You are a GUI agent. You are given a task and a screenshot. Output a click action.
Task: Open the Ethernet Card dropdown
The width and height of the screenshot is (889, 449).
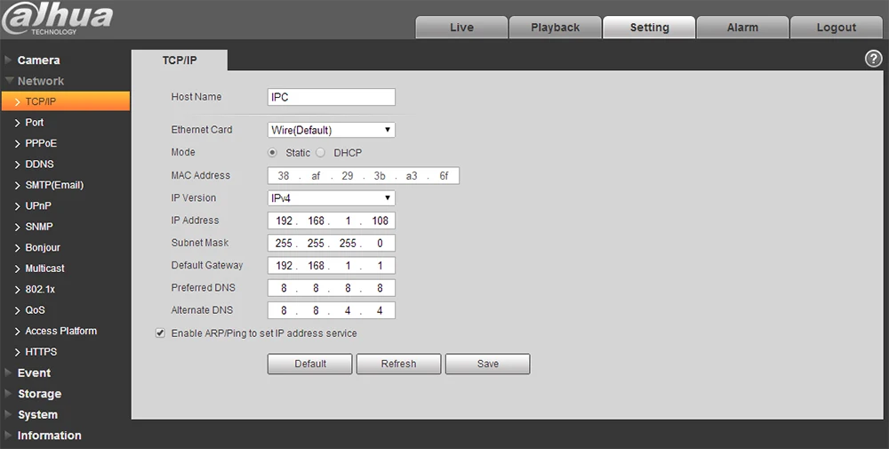tap(331, 130)
